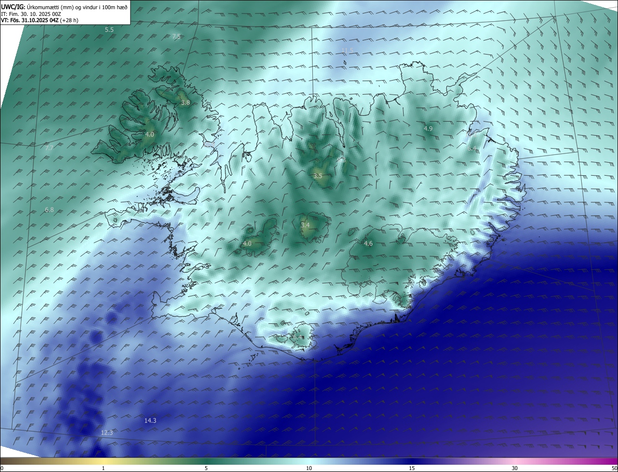Click the 4.6 value label on the large southeast glacier
Viewport: 618px width, 472px height.
[x=368, y=244]
